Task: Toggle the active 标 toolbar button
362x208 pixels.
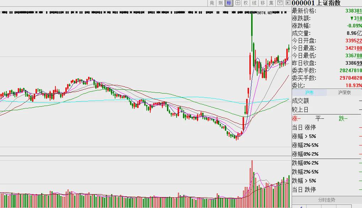Action: pos(229,3)
